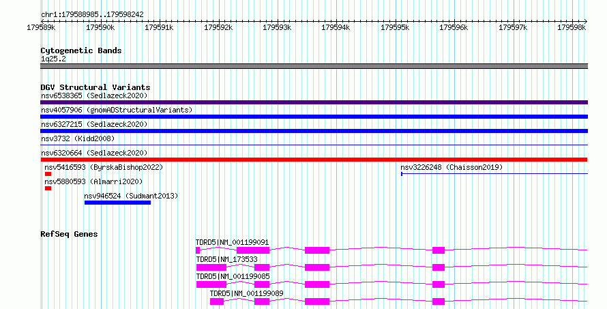Click the chr1:179588985..179598242 coordinates label

(x=92, y=15)
